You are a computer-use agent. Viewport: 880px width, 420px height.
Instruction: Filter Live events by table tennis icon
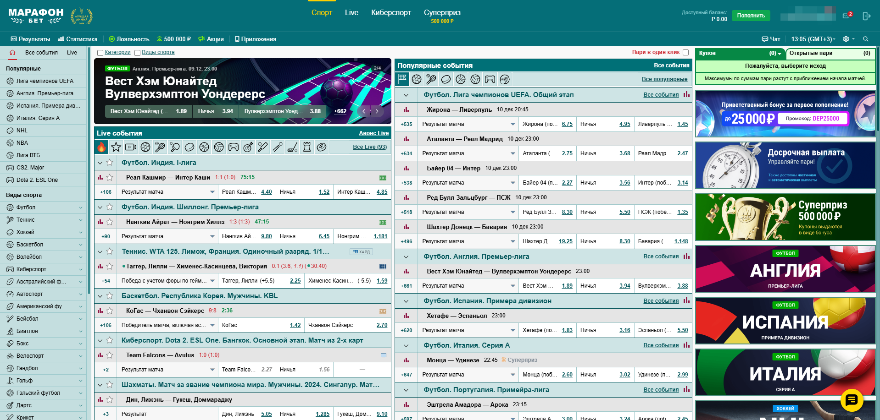pos(175,147)
